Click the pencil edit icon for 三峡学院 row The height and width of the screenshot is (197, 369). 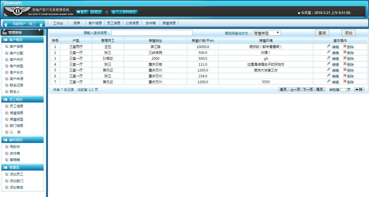click(328, 52)
